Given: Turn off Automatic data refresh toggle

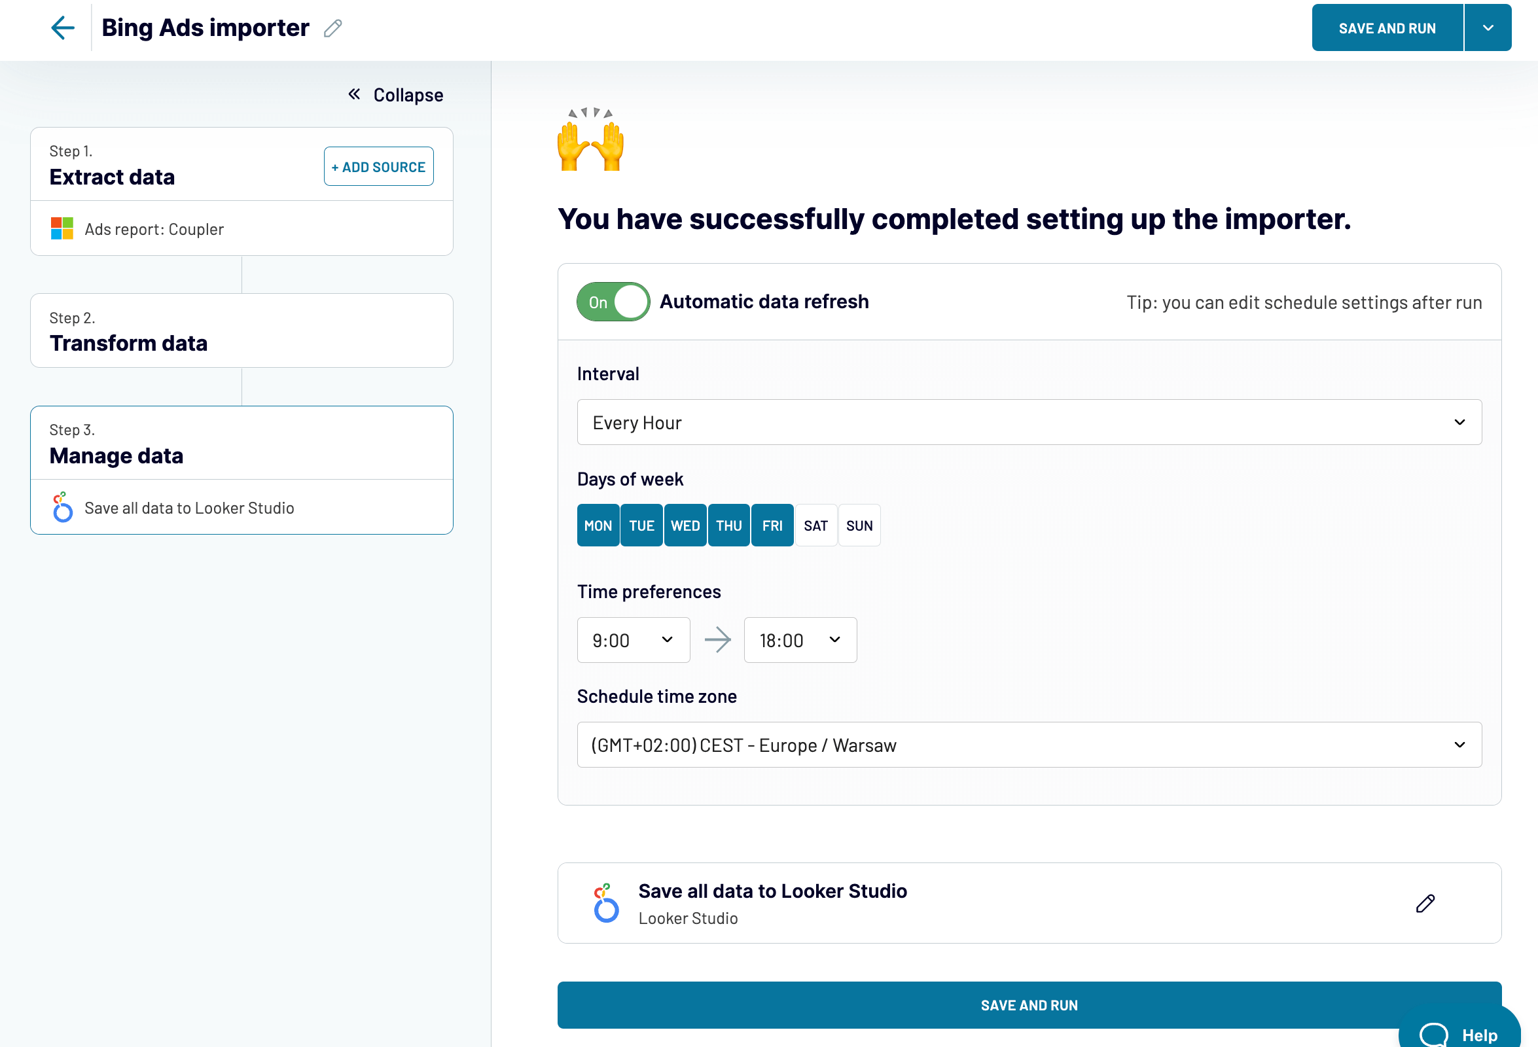Looking at the screenshot, I should coord(613,302).
